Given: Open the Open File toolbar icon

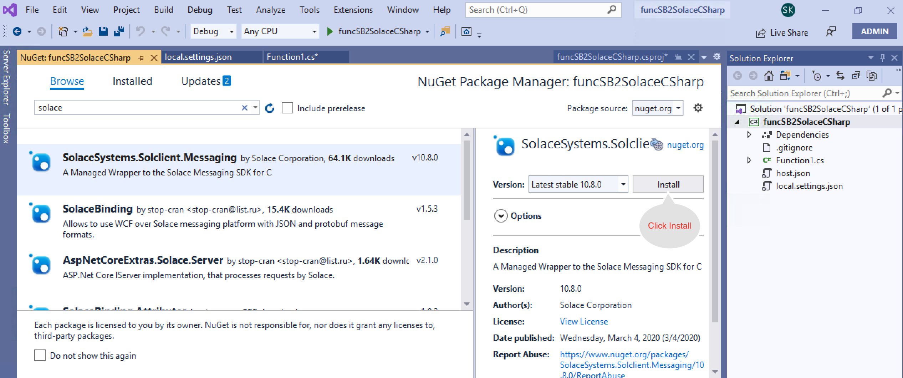Looking at the screenshot, I should [87, 32].
